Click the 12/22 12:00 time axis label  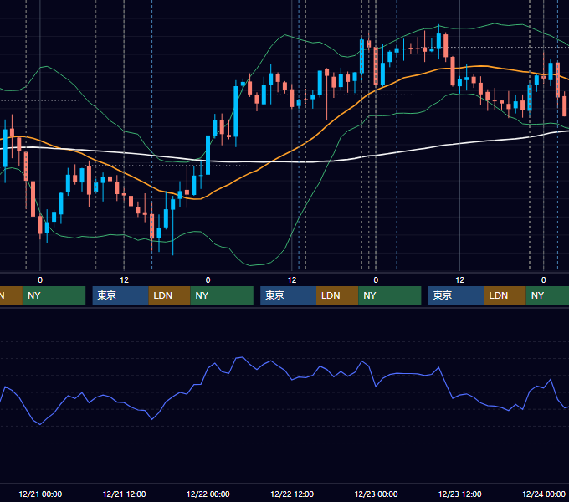[292, 494]
